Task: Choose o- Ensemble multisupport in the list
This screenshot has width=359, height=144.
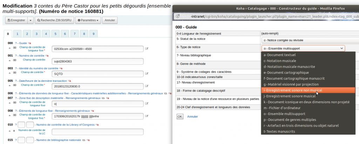Action: [x=308, y=114]
